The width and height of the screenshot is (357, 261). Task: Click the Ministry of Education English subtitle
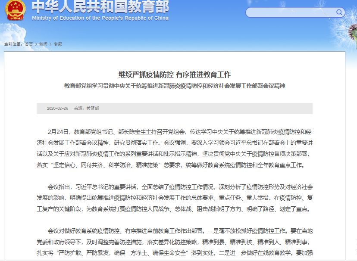(x=100, y=18)
